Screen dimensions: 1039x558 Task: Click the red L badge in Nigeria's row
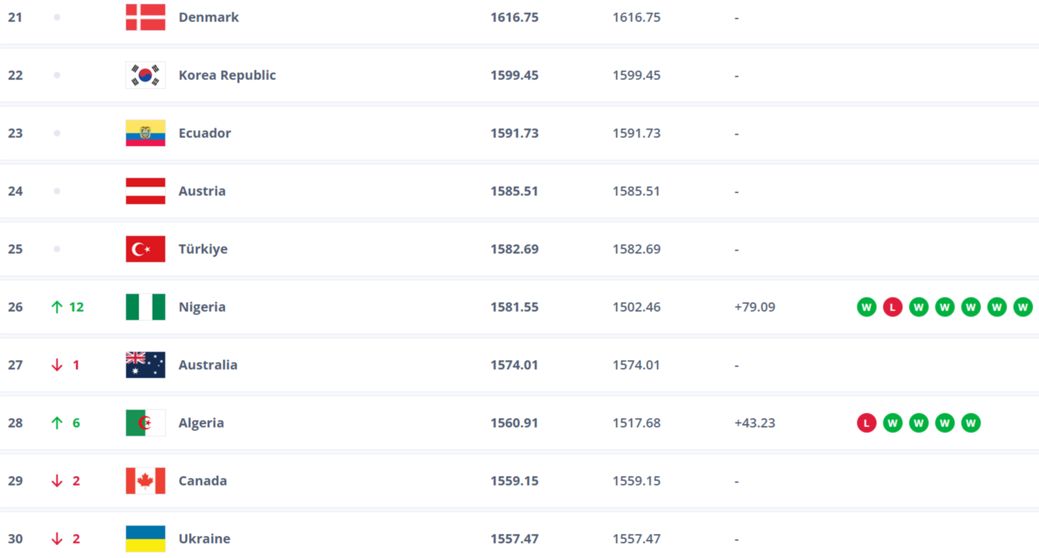point(892,307)
